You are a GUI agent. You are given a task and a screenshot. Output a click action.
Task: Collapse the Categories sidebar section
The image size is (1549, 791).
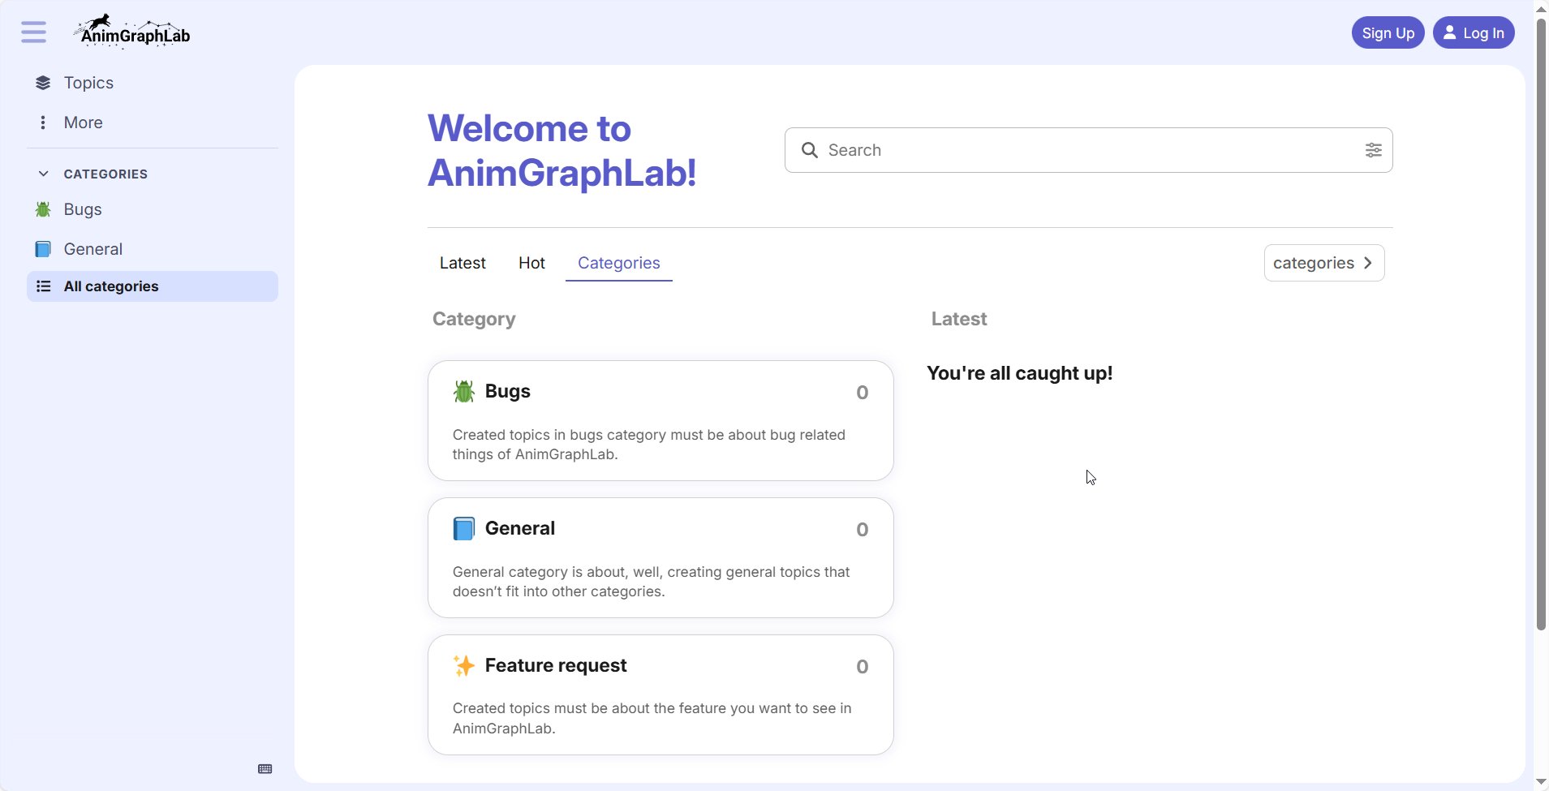pos(44,174)
